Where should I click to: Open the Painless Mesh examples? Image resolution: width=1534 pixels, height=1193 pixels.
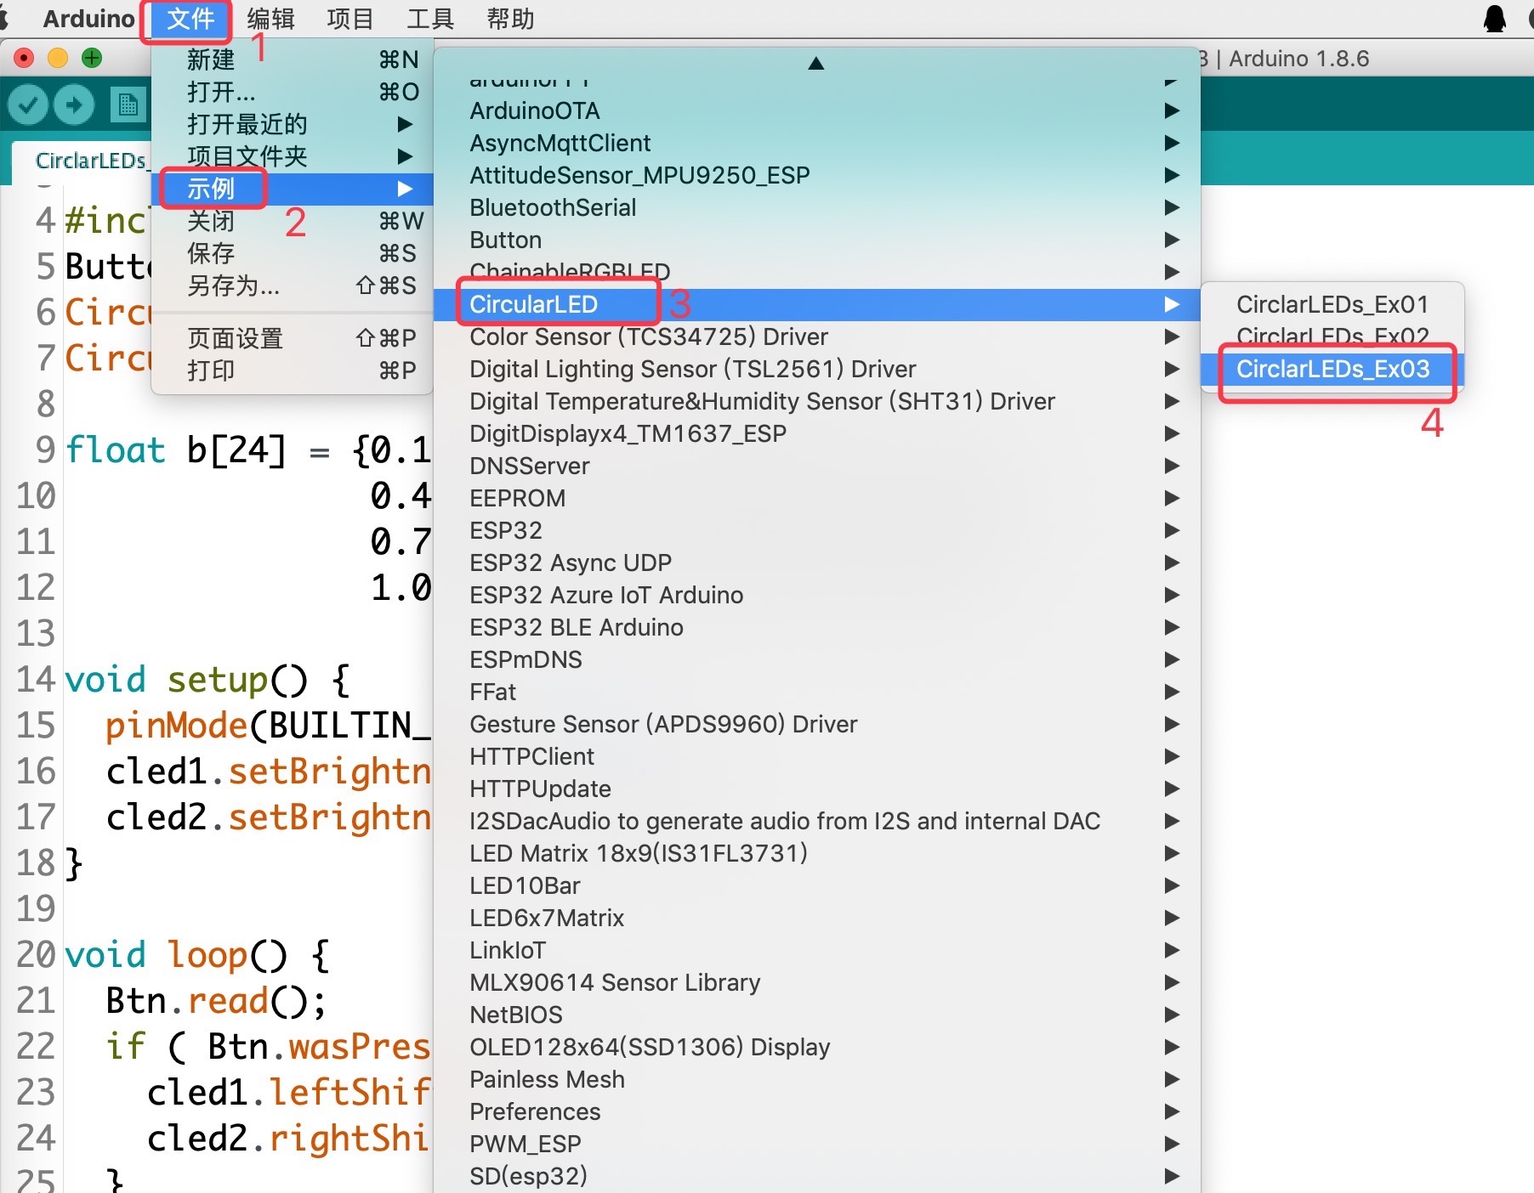pos(816,1079)
